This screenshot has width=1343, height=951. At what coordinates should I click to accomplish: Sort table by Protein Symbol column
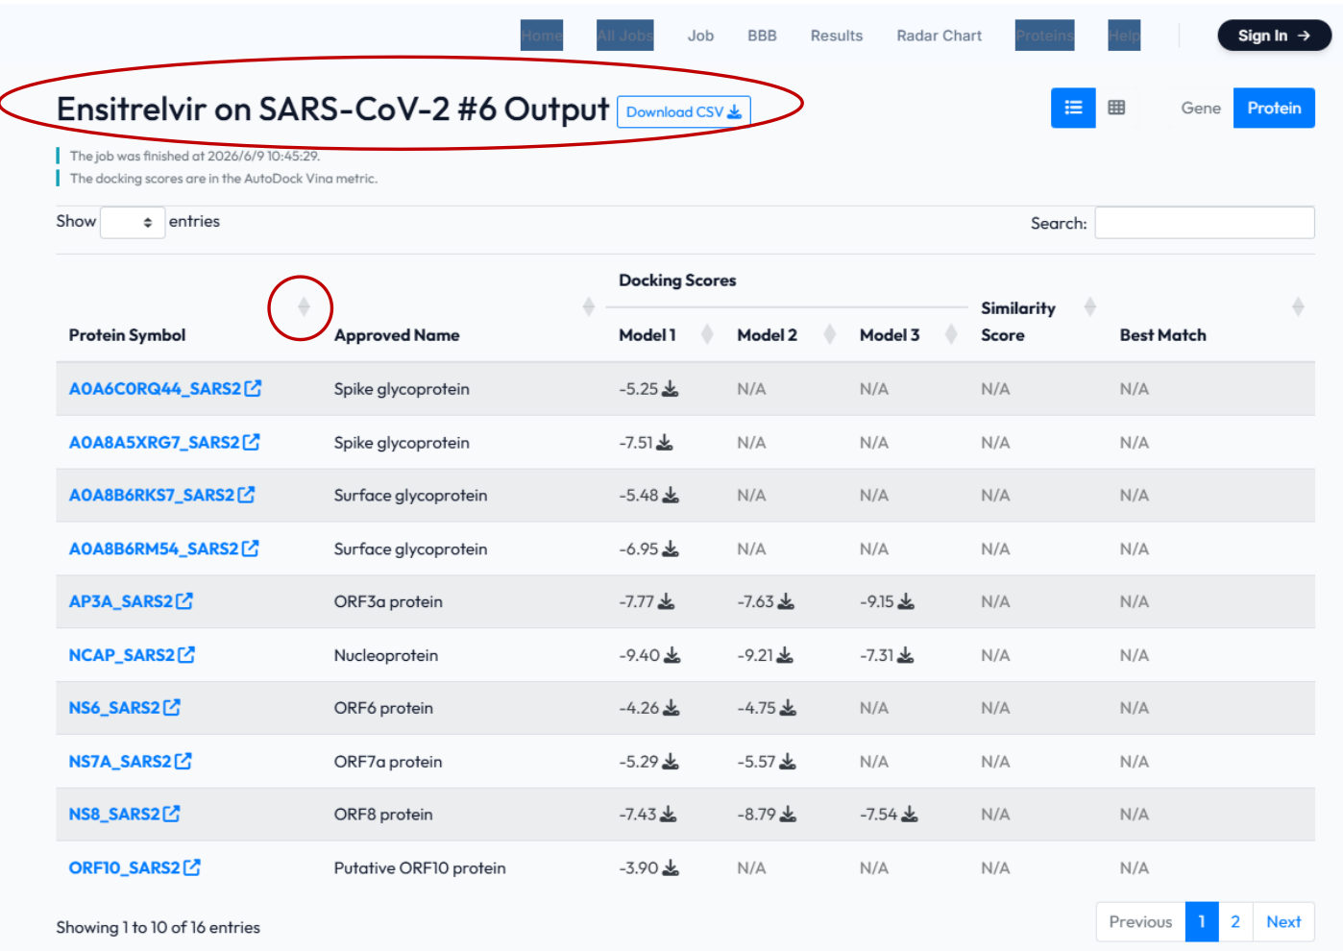point(304,307)
